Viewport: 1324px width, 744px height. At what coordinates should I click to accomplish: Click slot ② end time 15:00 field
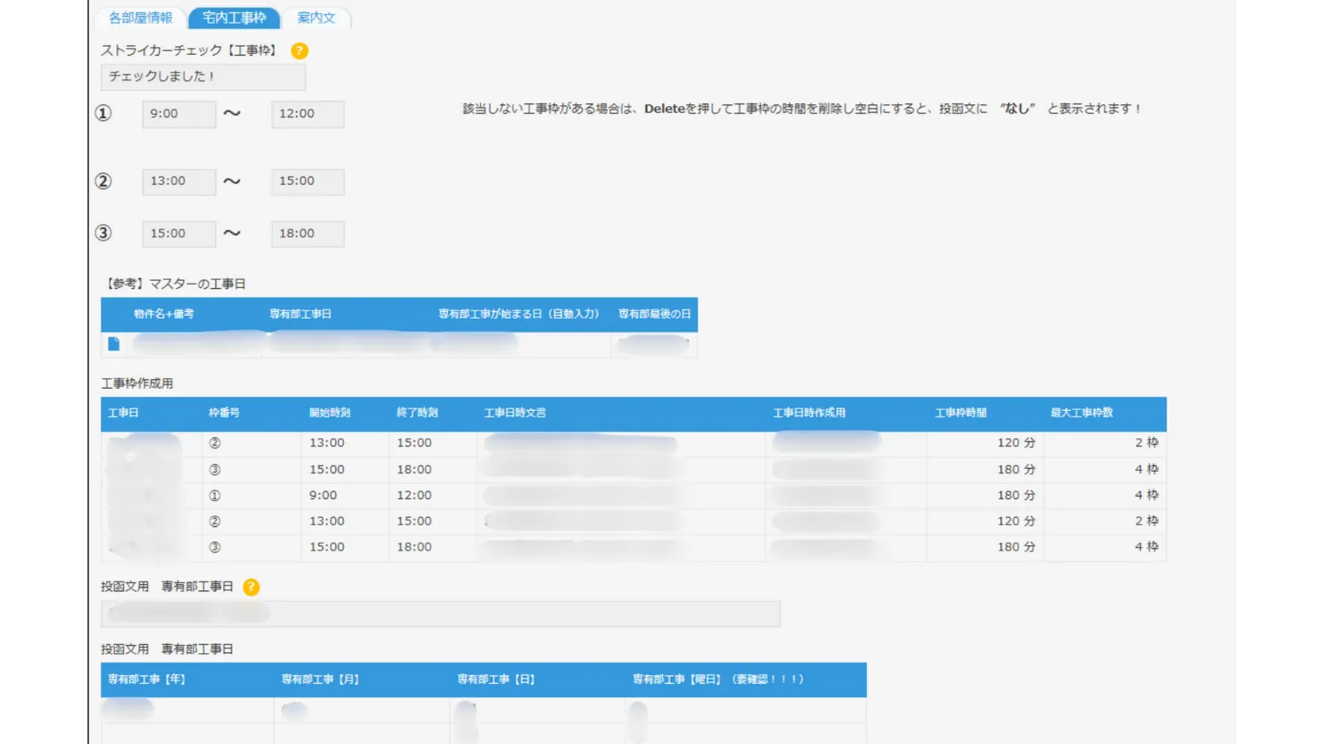coord(308,181)
